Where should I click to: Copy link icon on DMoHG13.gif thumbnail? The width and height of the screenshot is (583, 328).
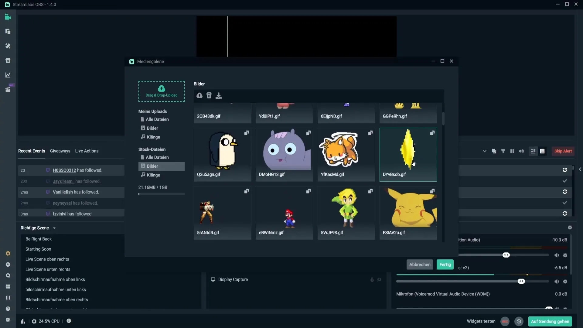click(x=309, y=133)
